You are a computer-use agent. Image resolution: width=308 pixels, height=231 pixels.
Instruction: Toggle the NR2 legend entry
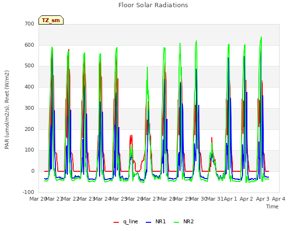[x=184, y=221]
